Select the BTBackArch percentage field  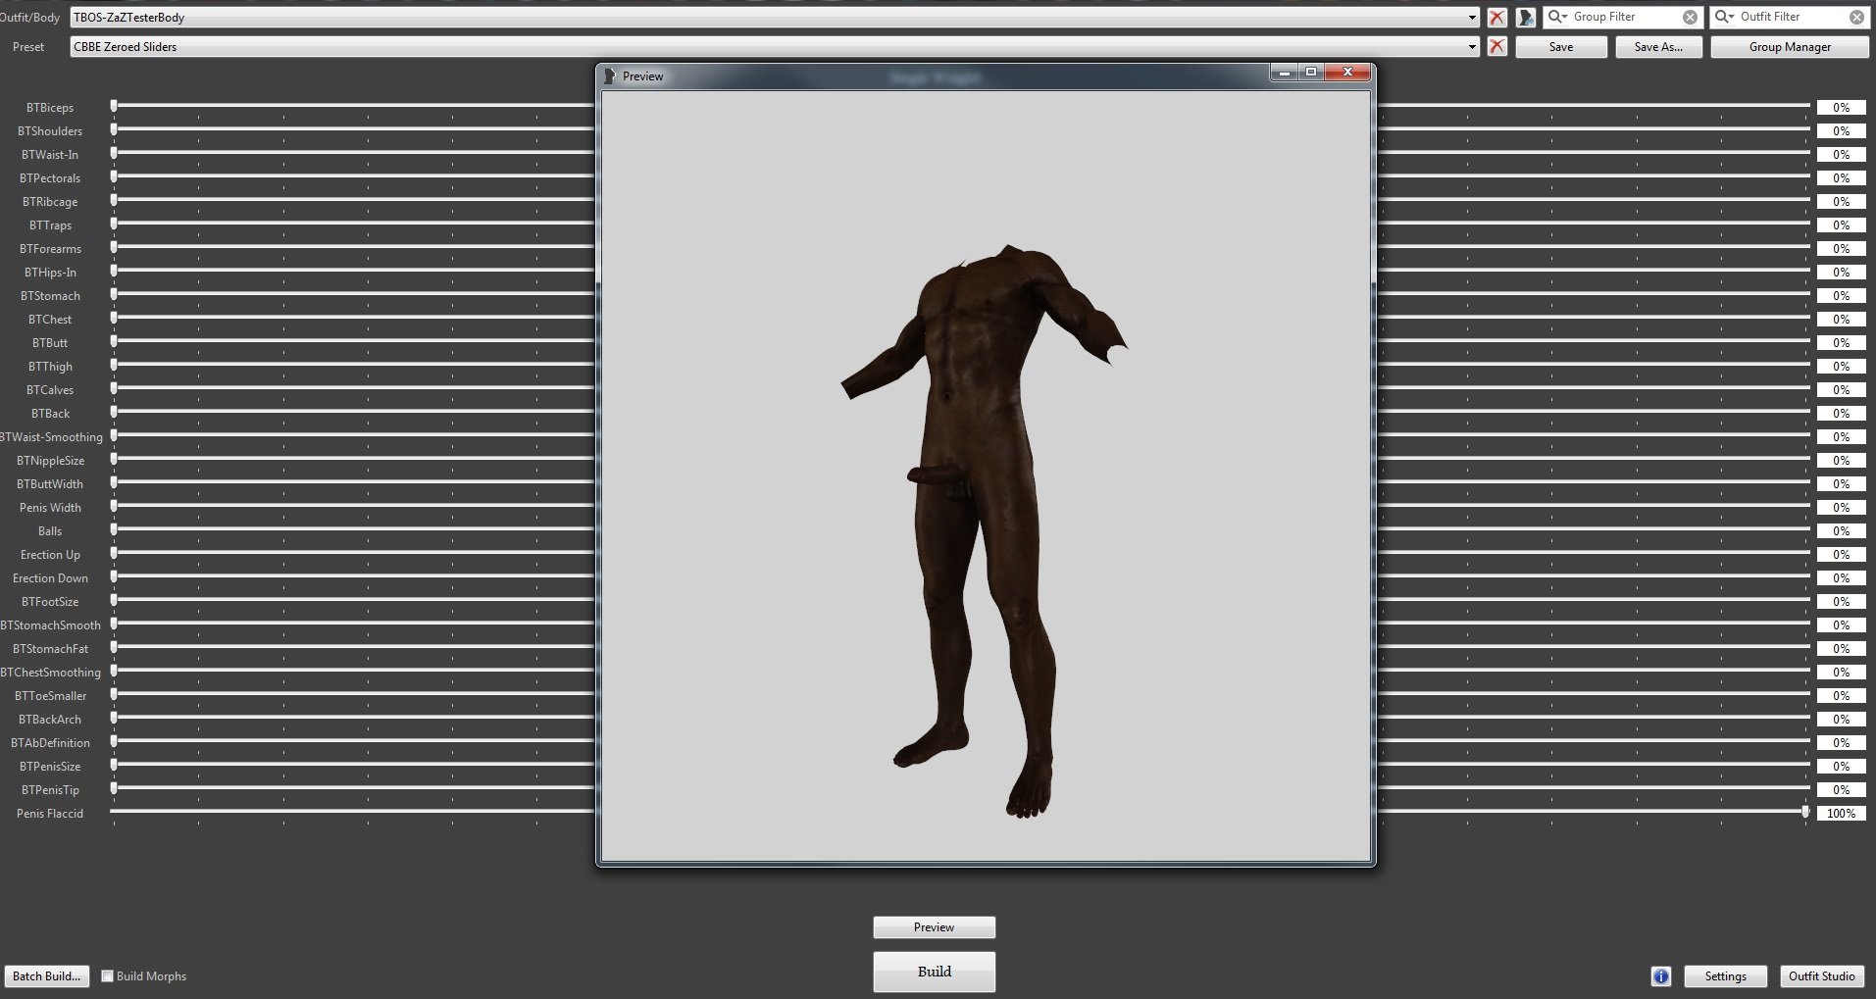coord(1842,720)
